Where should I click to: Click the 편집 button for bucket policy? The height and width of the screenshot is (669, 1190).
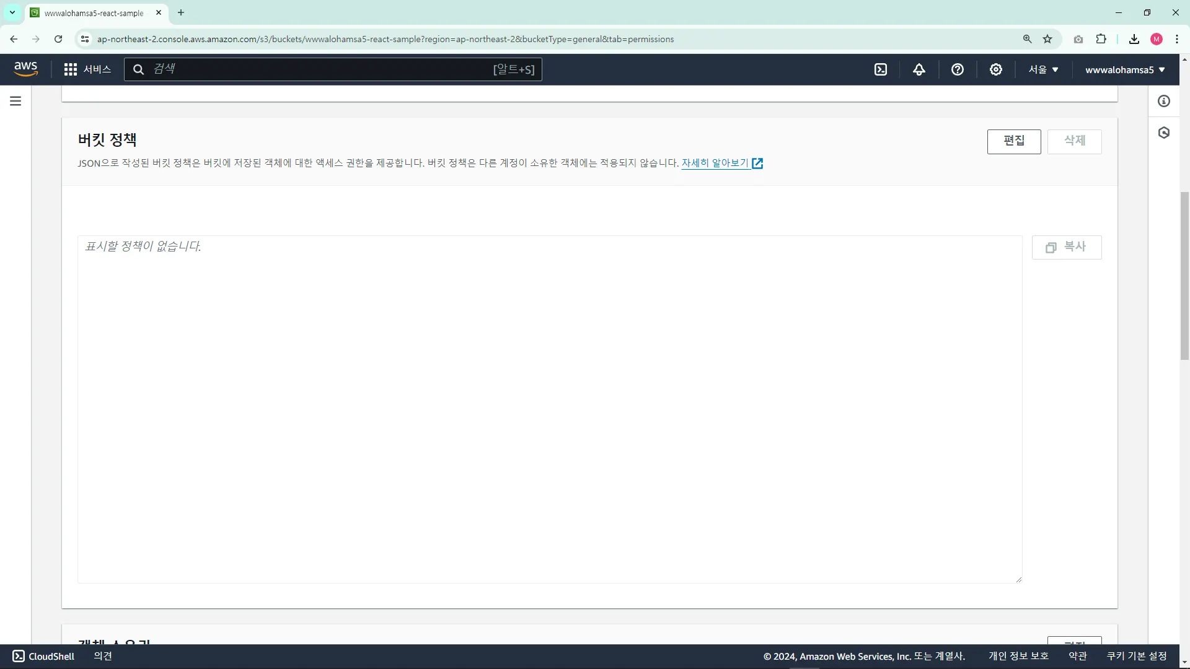1013,141
